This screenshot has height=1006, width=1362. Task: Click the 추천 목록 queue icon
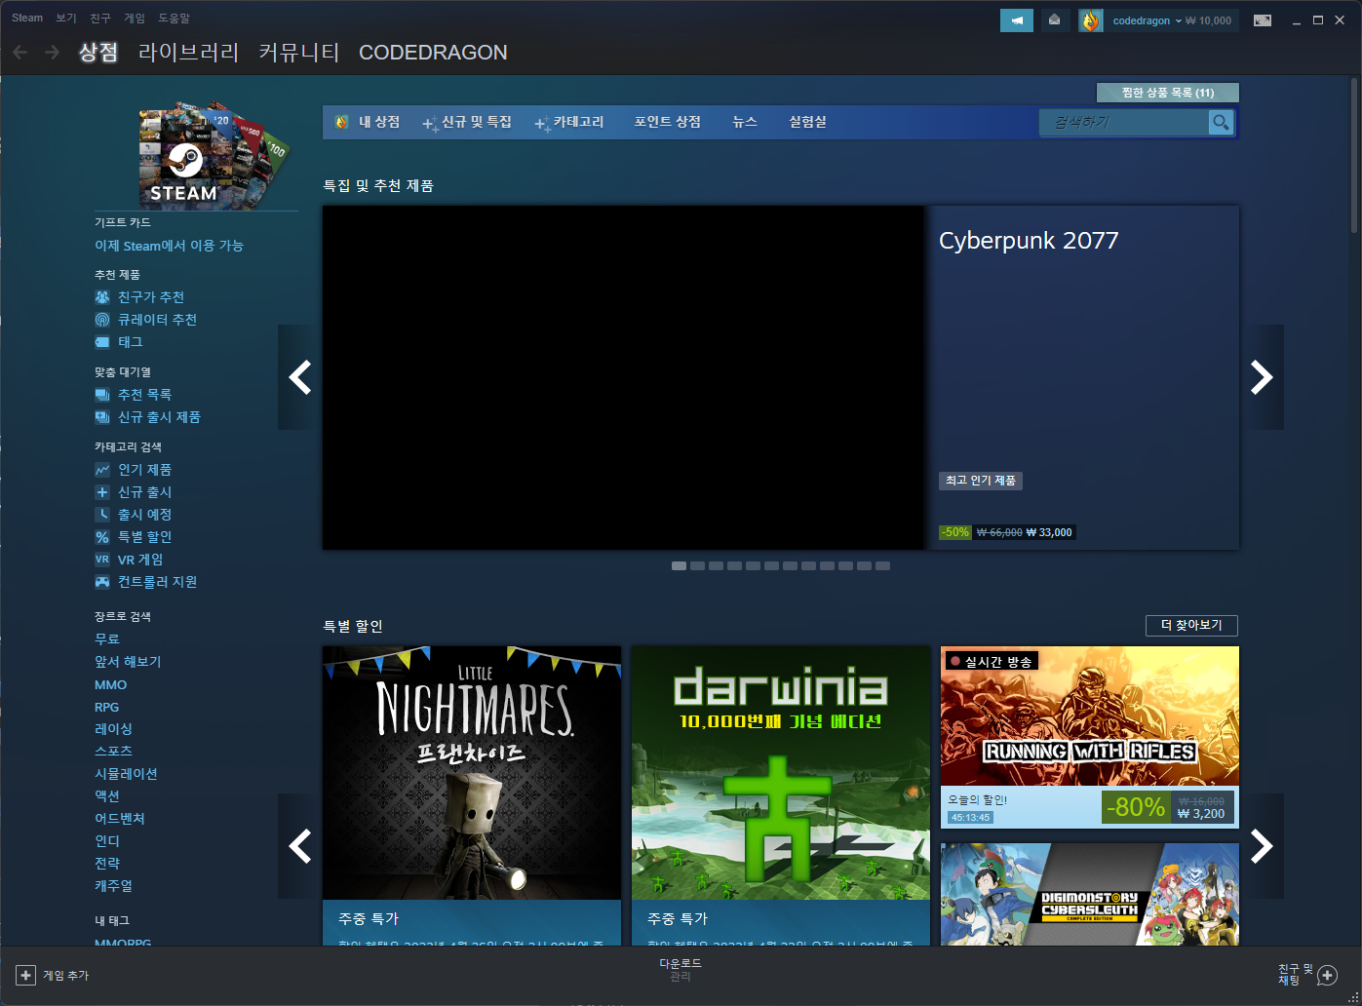click(102, 395)
